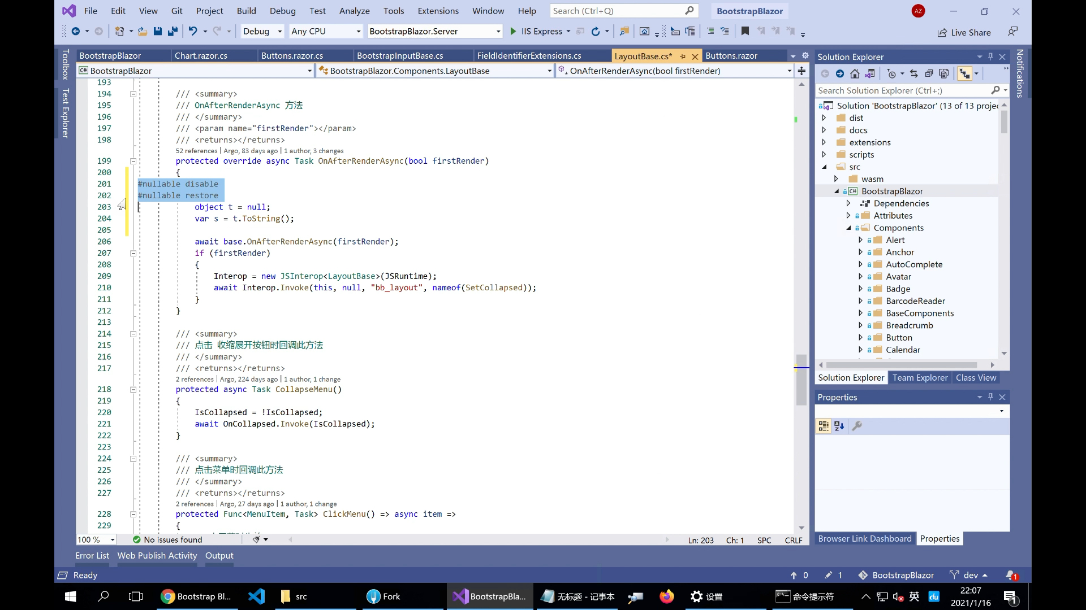The width and height of the screenshot is (1086, 610).
Task: Toggle Preview Selected Items in Solution Explorer
Action: pyautogui.click(x=965, y=73)
